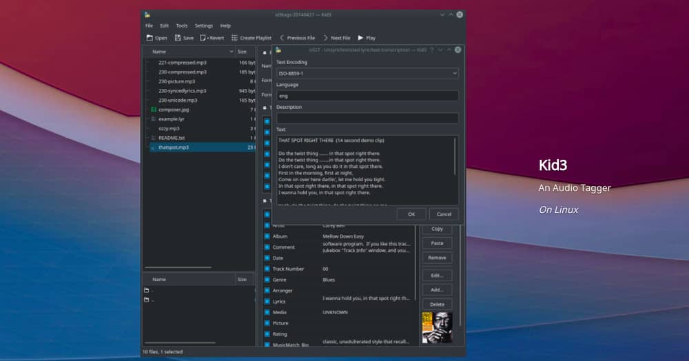Click the lower folder list horizontal scrollbar
The image size is (689, 361).
180,342
